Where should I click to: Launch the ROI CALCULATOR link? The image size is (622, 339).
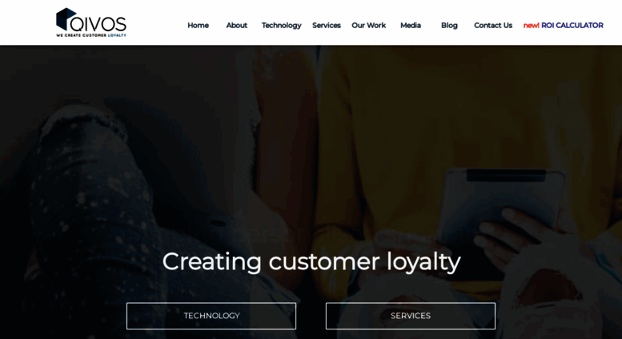(x=572, y=26)
